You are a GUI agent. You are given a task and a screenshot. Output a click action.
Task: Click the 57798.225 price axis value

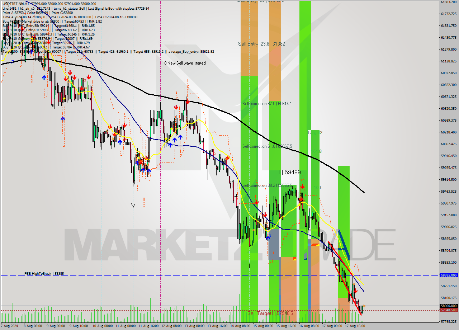tap(449, 321)
